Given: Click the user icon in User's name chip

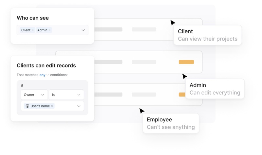Looking at the screenshot, I should pyautogui.click(x=28, y=106).
